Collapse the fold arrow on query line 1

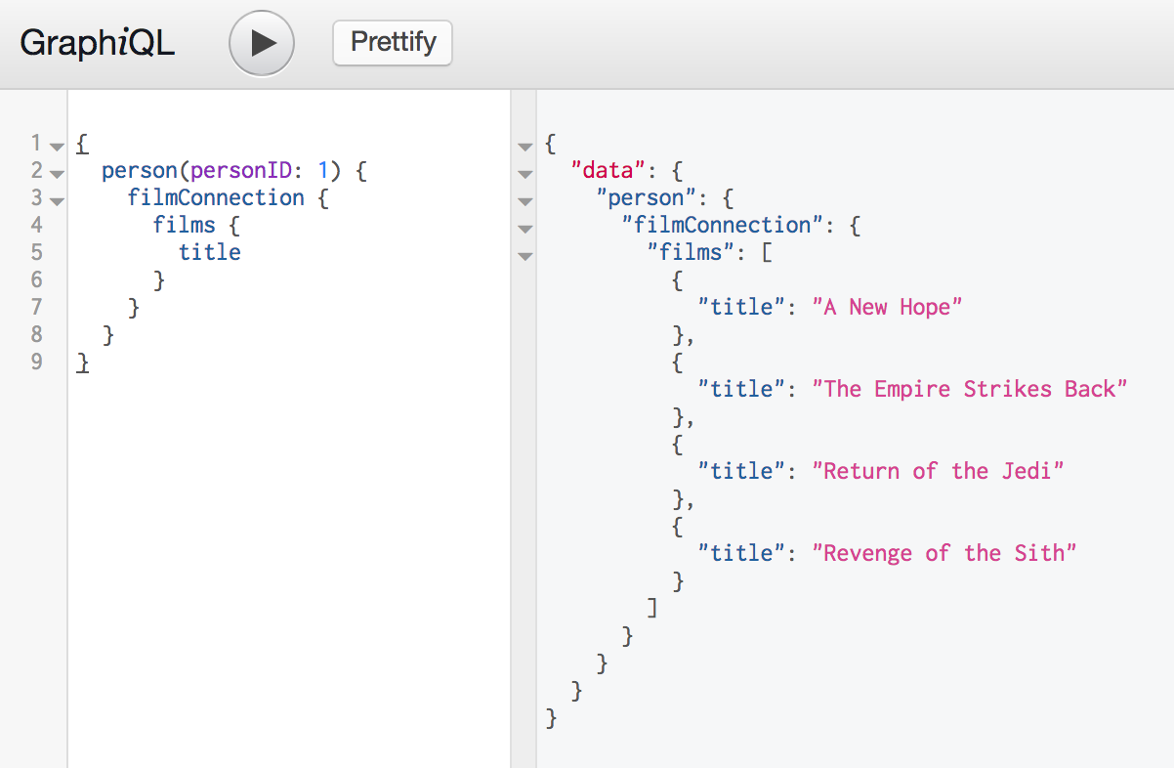[x=57, y=148]
